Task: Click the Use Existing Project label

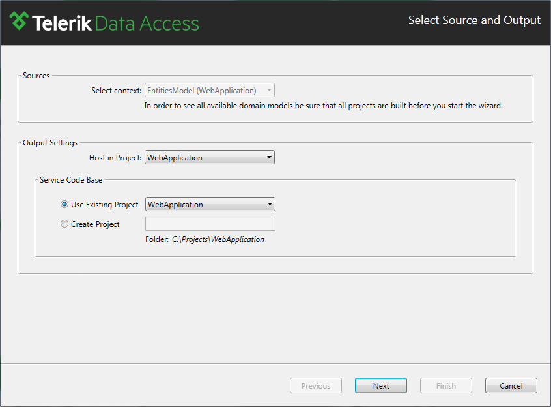Action: (x=104, y=205)
